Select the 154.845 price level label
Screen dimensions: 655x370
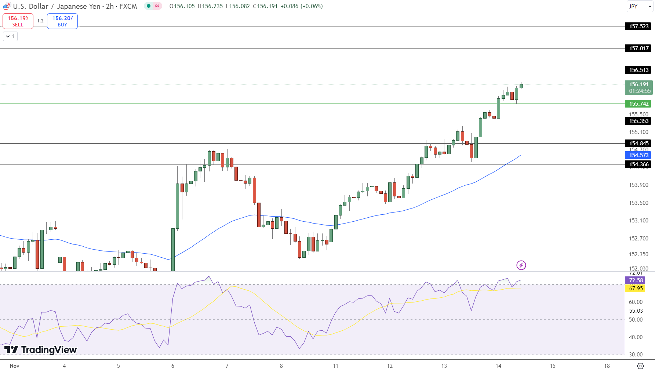(638, 144)
